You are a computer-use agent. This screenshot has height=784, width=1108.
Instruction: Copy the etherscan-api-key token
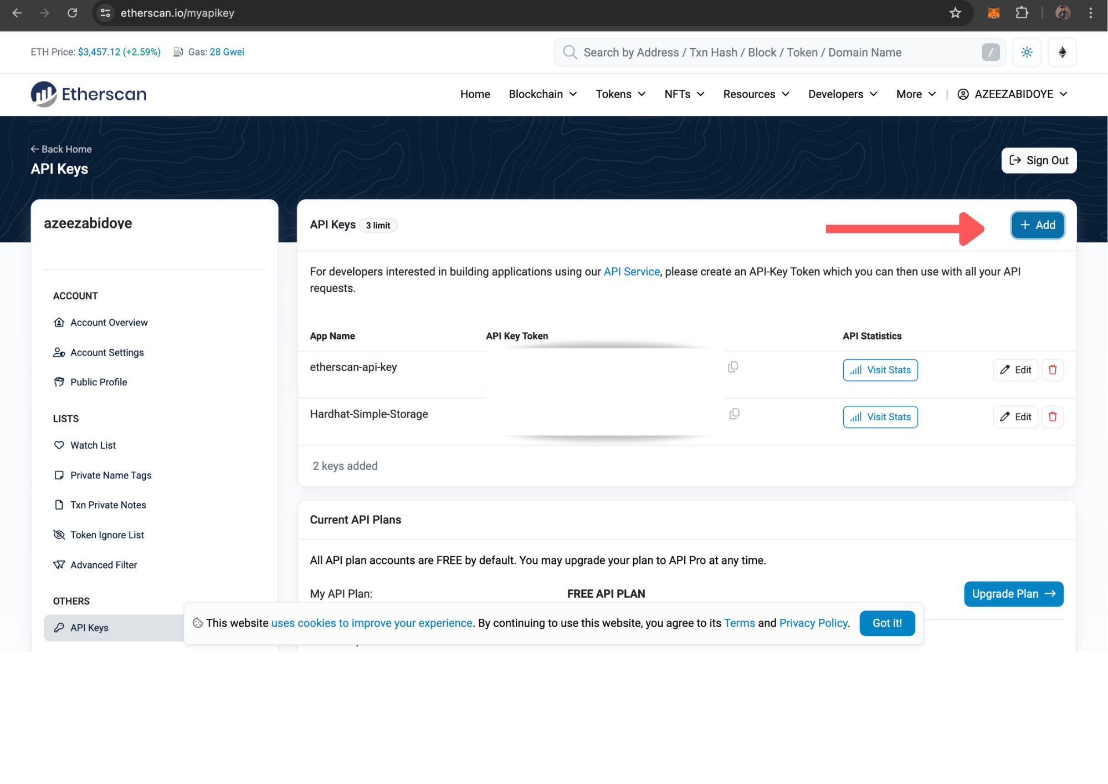[733, 366]
